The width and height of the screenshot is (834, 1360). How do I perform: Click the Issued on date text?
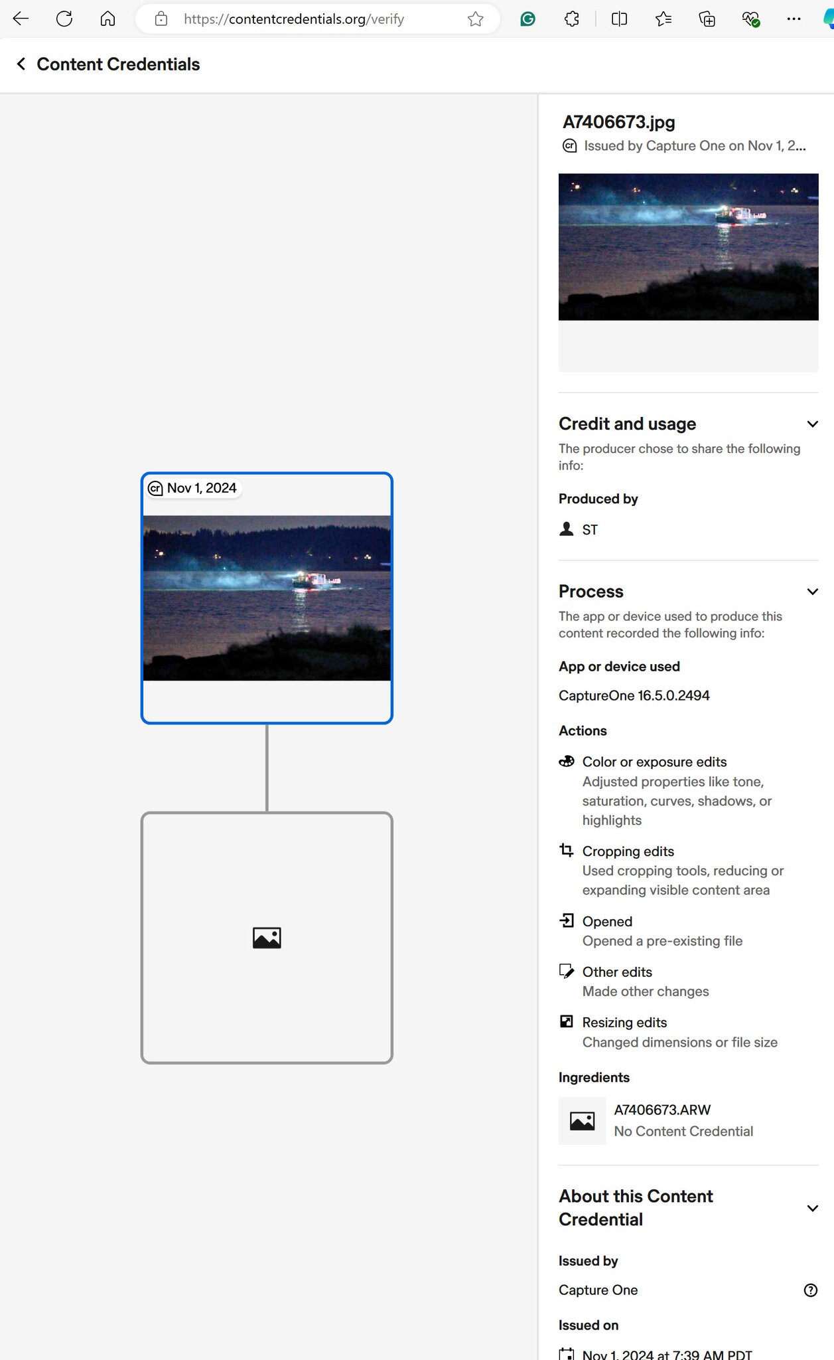point(667,1354)
